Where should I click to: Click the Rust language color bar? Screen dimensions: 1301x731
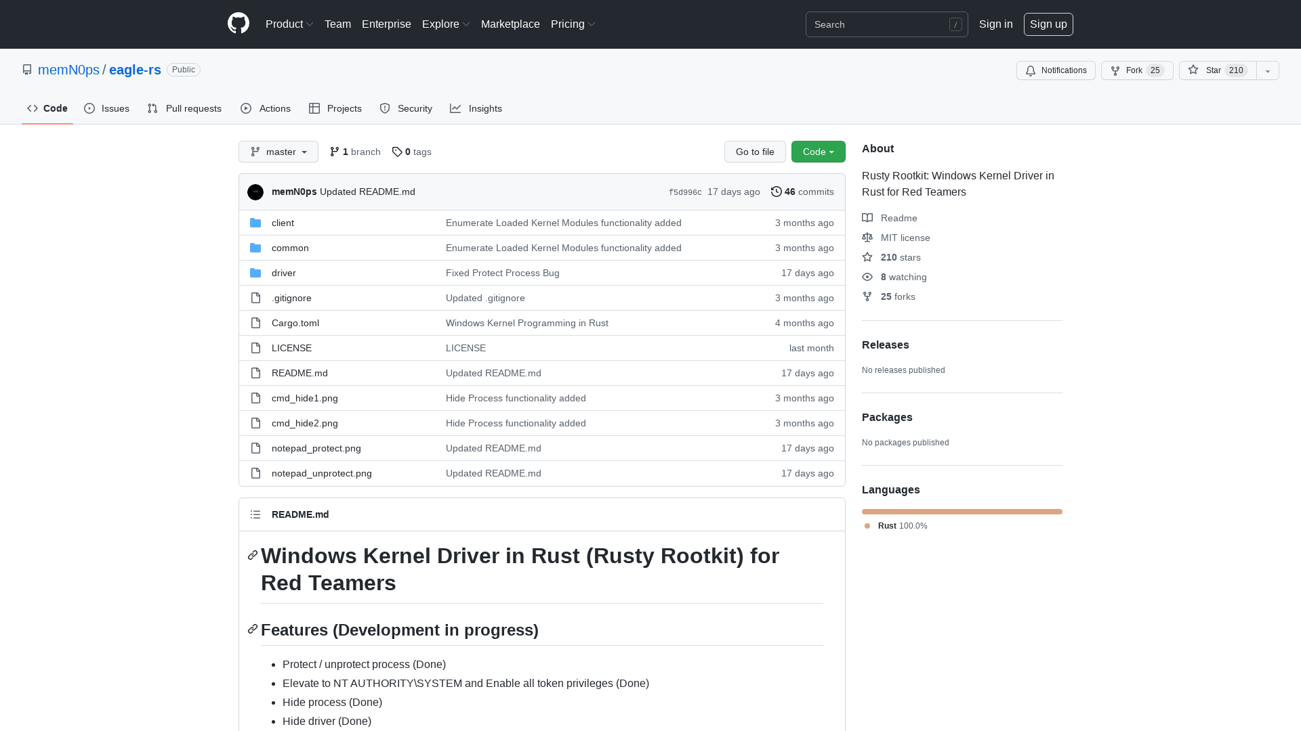[962, 512]
